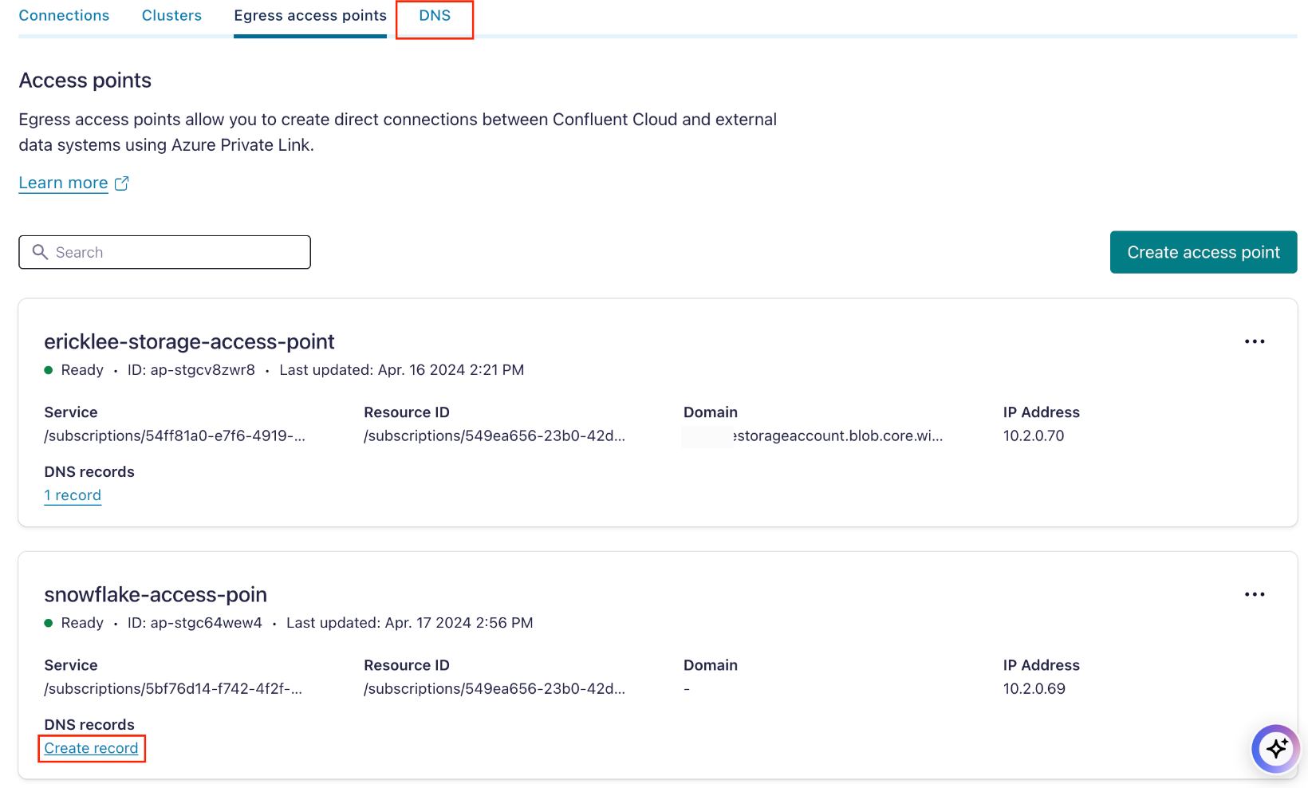Click the search magnifier icon
This screenshot has height=788, width=1308.
click(x=41, y=252)
